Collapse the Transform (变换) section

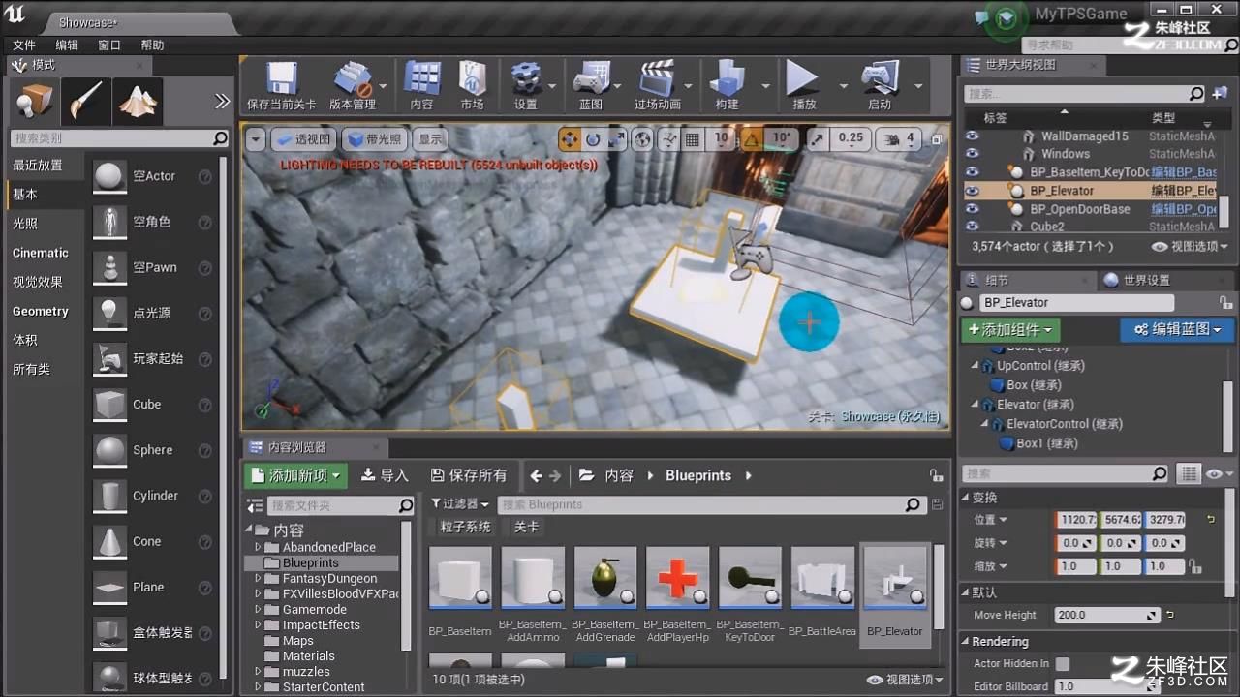[x=966, y=498]
